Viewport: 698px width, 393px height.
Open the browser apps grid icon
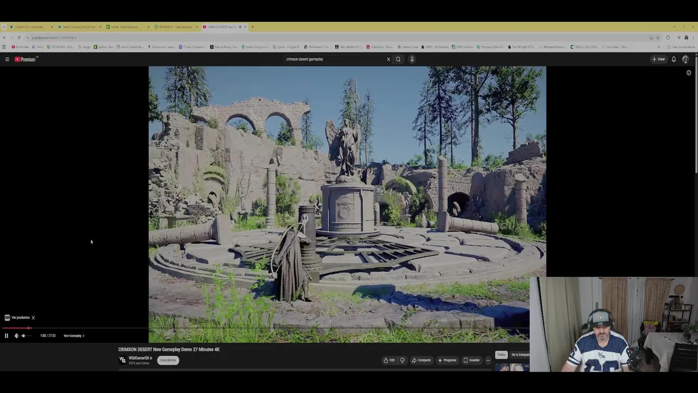pyautogui.click(x=4, y=47)
